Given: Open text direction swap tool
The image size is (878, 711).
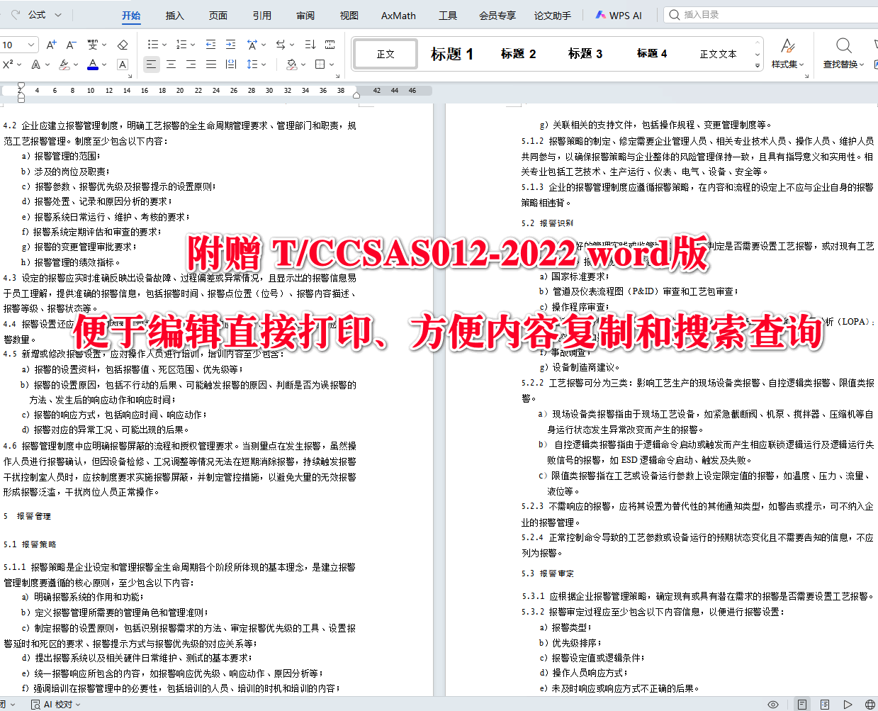Looking at the screenshot, I should click(281, 45).
